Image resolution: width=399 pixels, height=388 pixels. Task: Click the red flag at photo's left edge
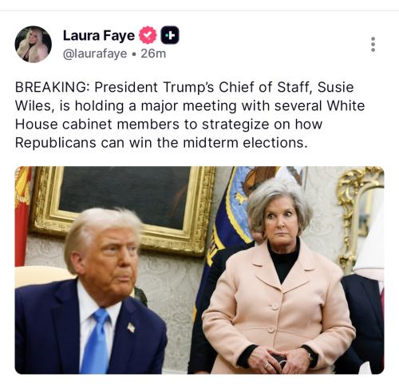22,216
